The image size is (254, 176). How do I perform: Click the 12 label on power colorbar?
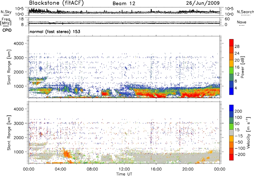[237, 74]
